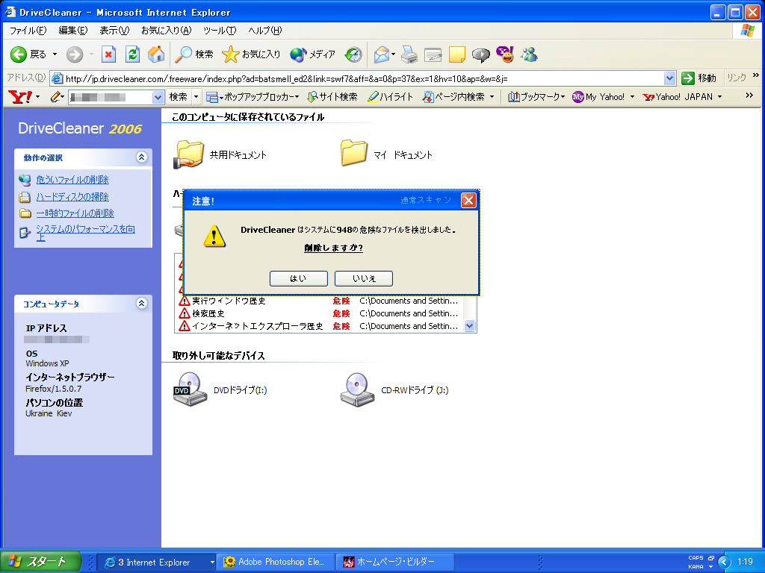Click the Stop loading icon
Viewport: 765px width, 573px height.
(x=108, y=54)
